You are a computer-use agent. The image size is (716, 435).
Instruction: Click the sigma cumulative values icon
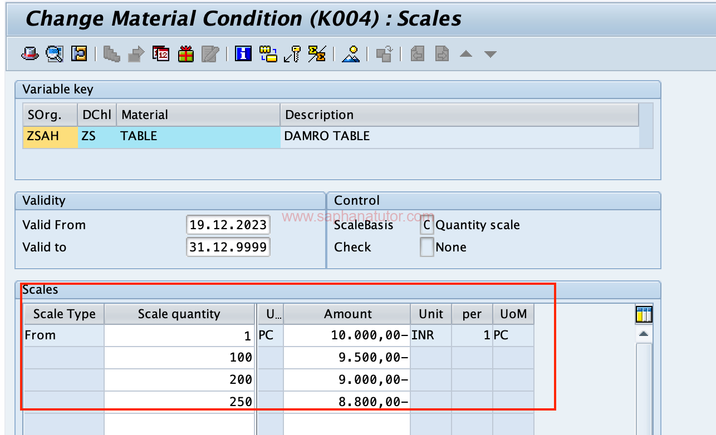pos(317,54)
